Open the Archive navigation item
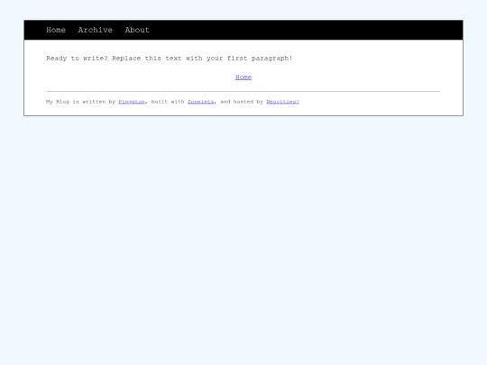The image size is (487, 365). click(96, 30)
